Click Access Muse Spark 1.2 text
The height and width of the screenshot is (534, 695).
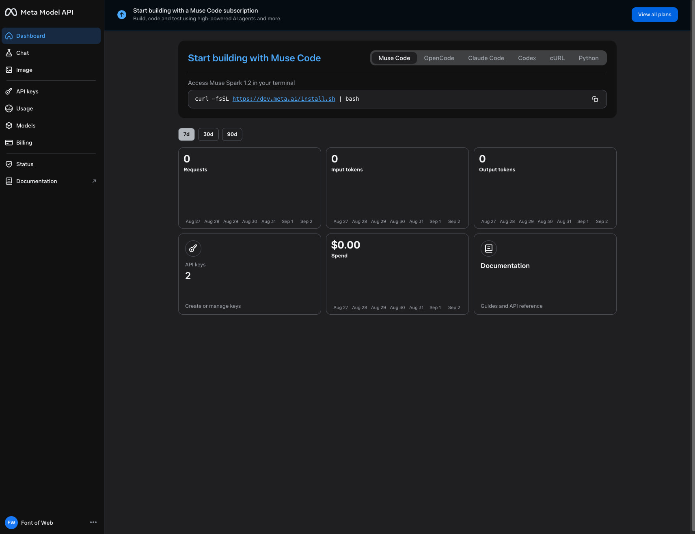click(x=241, y=83)
